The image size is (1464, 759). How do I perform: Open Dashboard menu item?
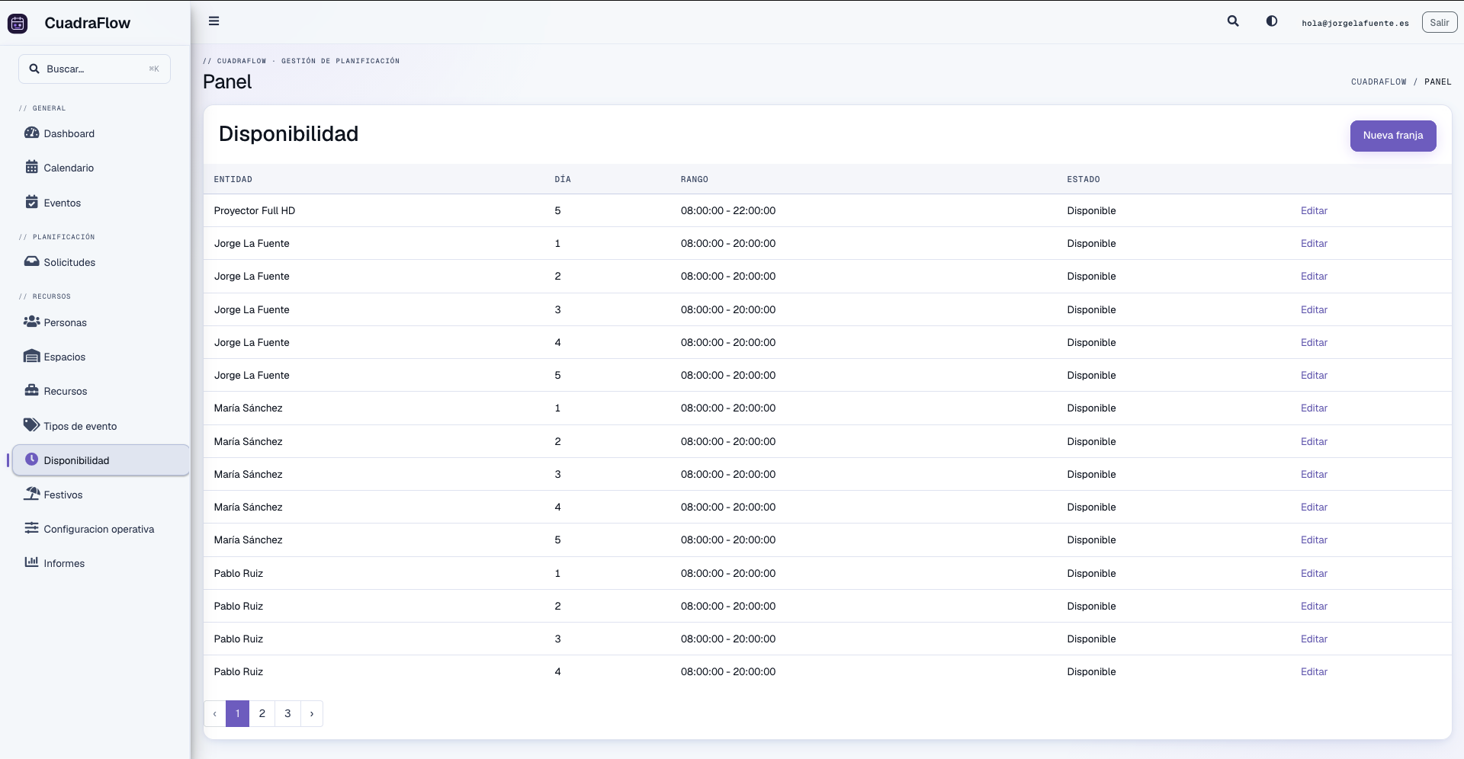click(101, 133)
